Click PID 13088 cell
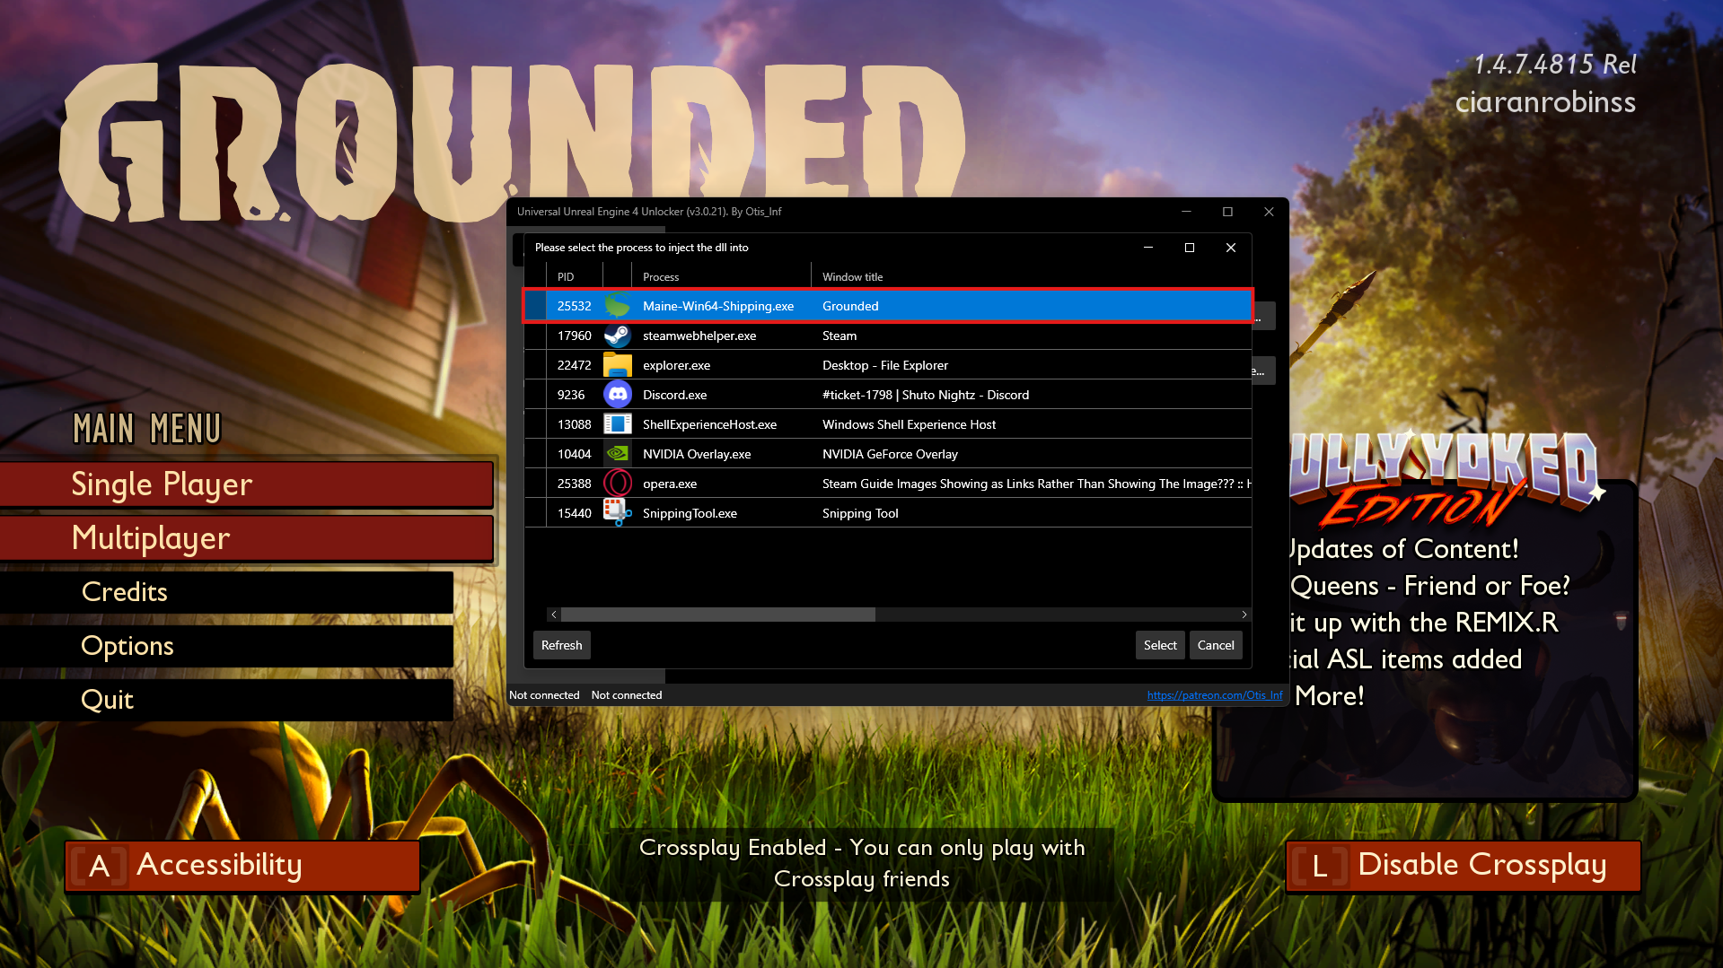 (x=575, y=424)
